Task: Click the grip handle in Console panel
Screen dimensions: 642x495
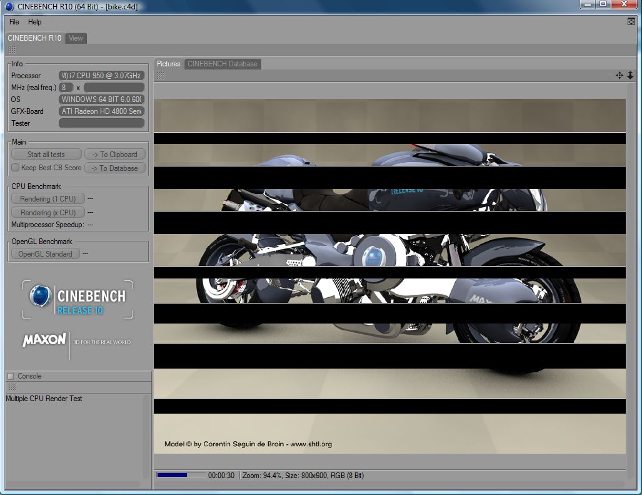Action: pos(12,387)
